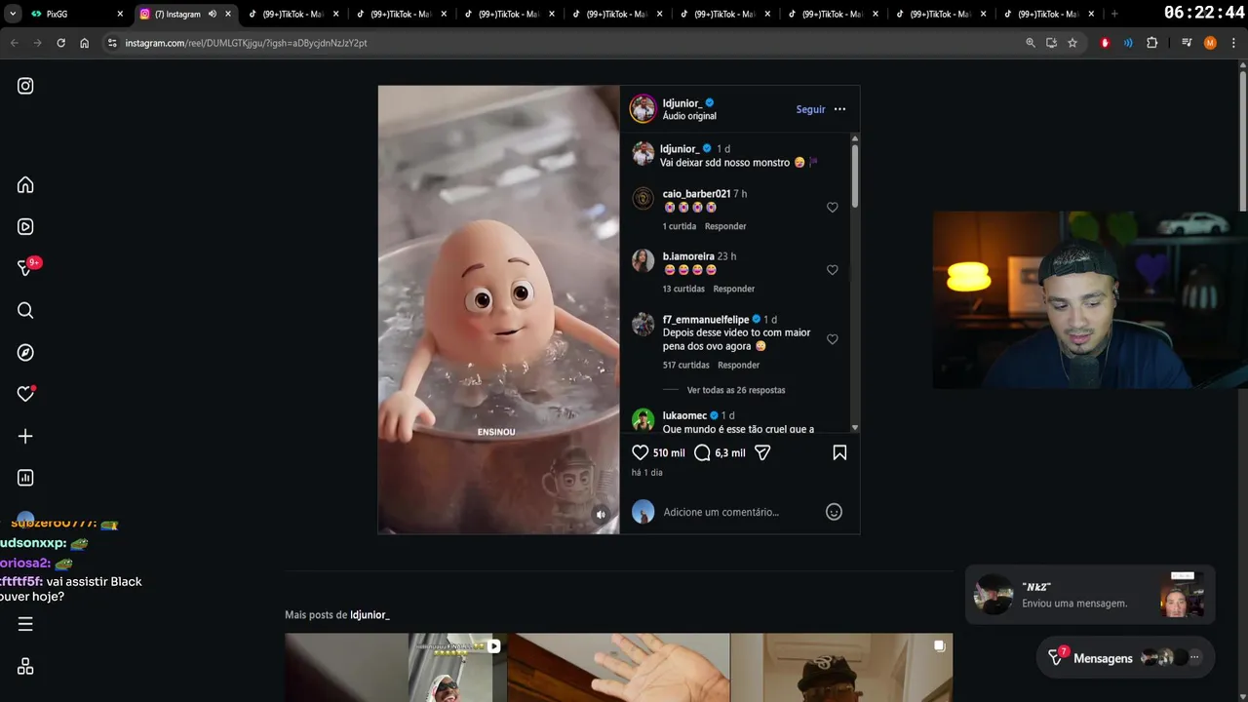The height and width of the screenshot is (702, 1248).
Task: Mute the Instagram tab audio icon
Action: (x=213, y=14)
